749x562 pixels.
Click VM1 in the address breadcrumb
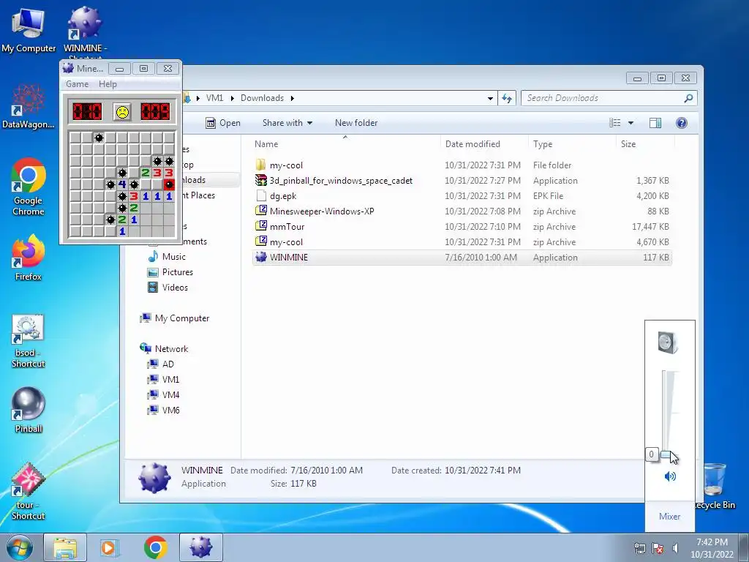[214, 98]
